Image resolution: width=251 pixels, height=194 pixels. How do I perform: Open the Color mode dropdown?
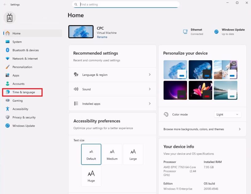tap(228, 114)
